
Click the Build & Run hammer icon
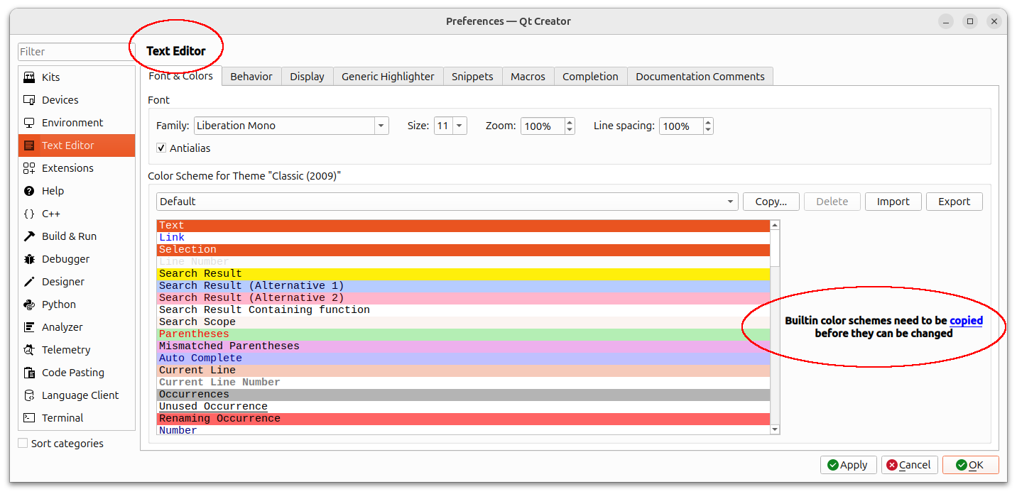pos(29,236)
